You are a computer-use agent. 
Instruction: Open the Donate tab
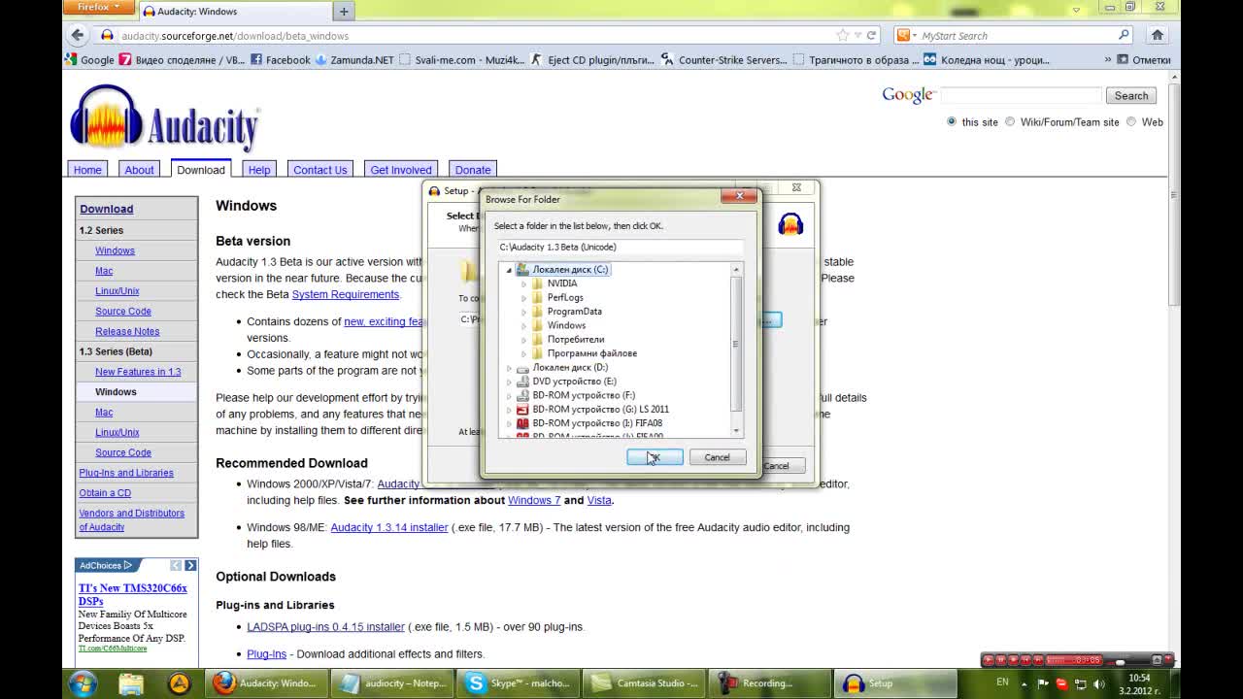click(473, 169)
